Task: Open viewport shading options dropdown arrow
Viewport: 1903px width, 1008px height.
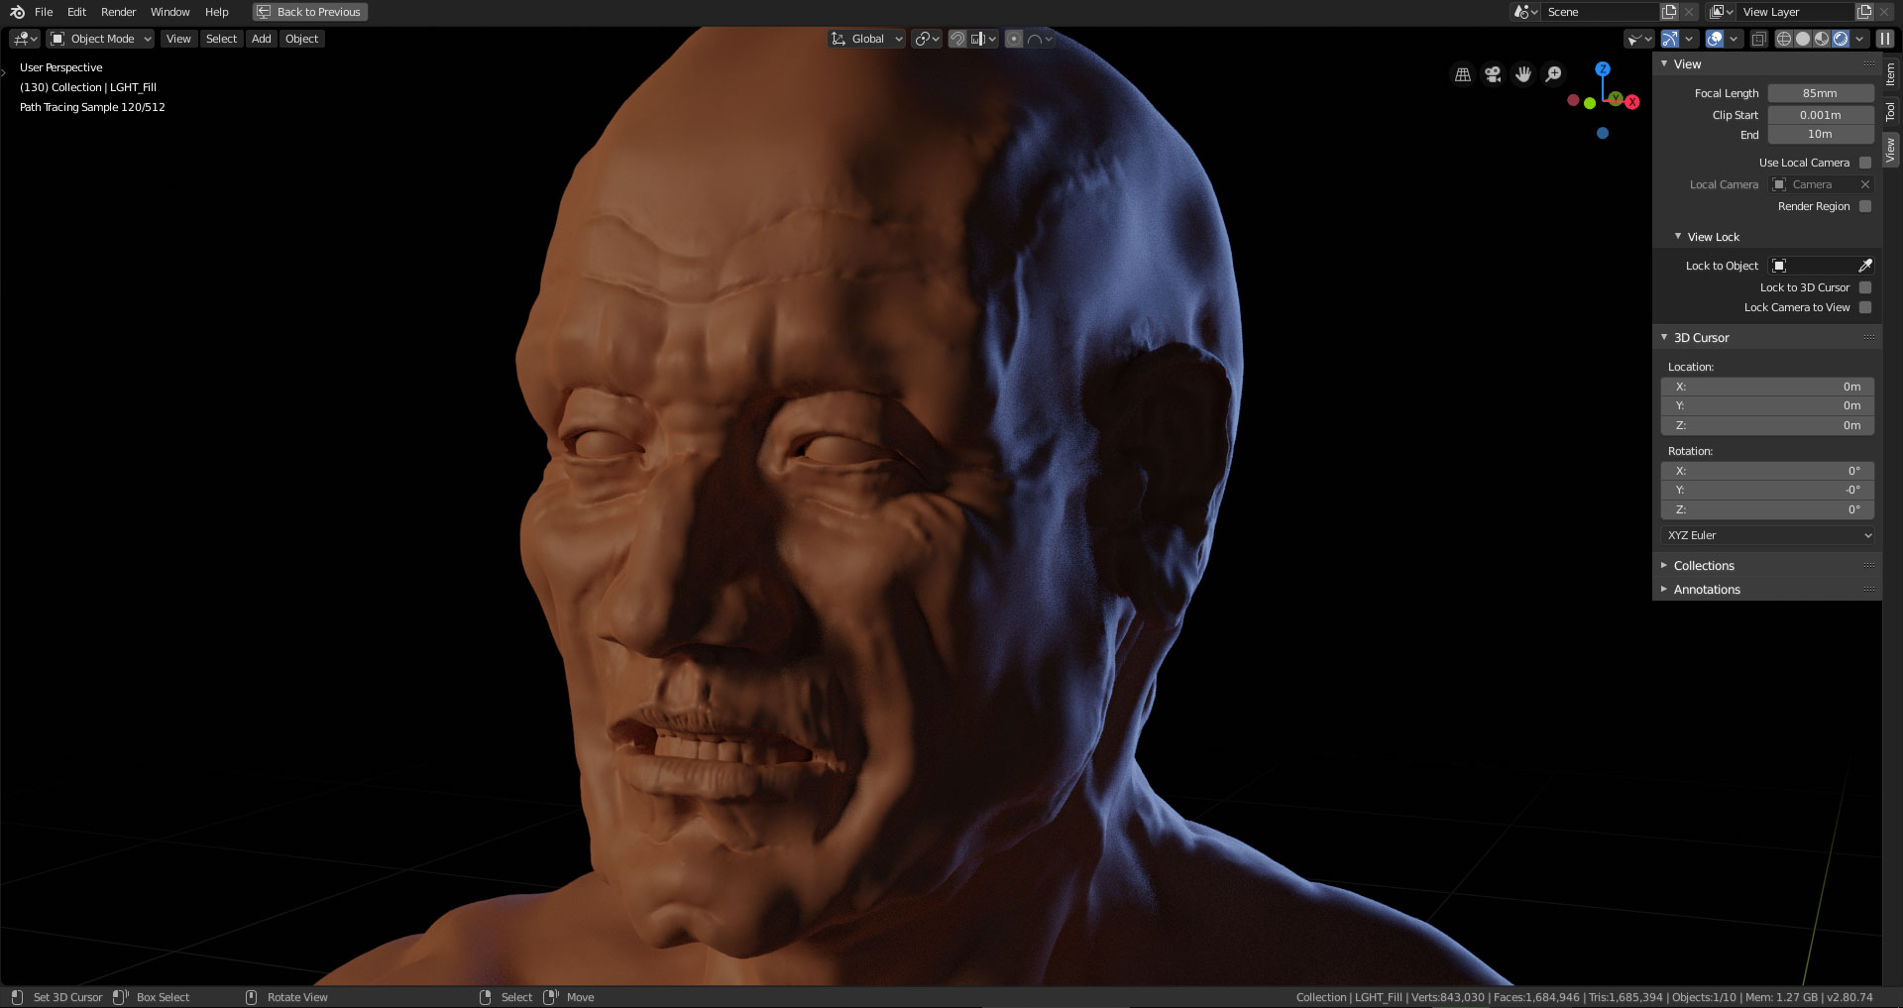Action: click(x=1860, y=39)
